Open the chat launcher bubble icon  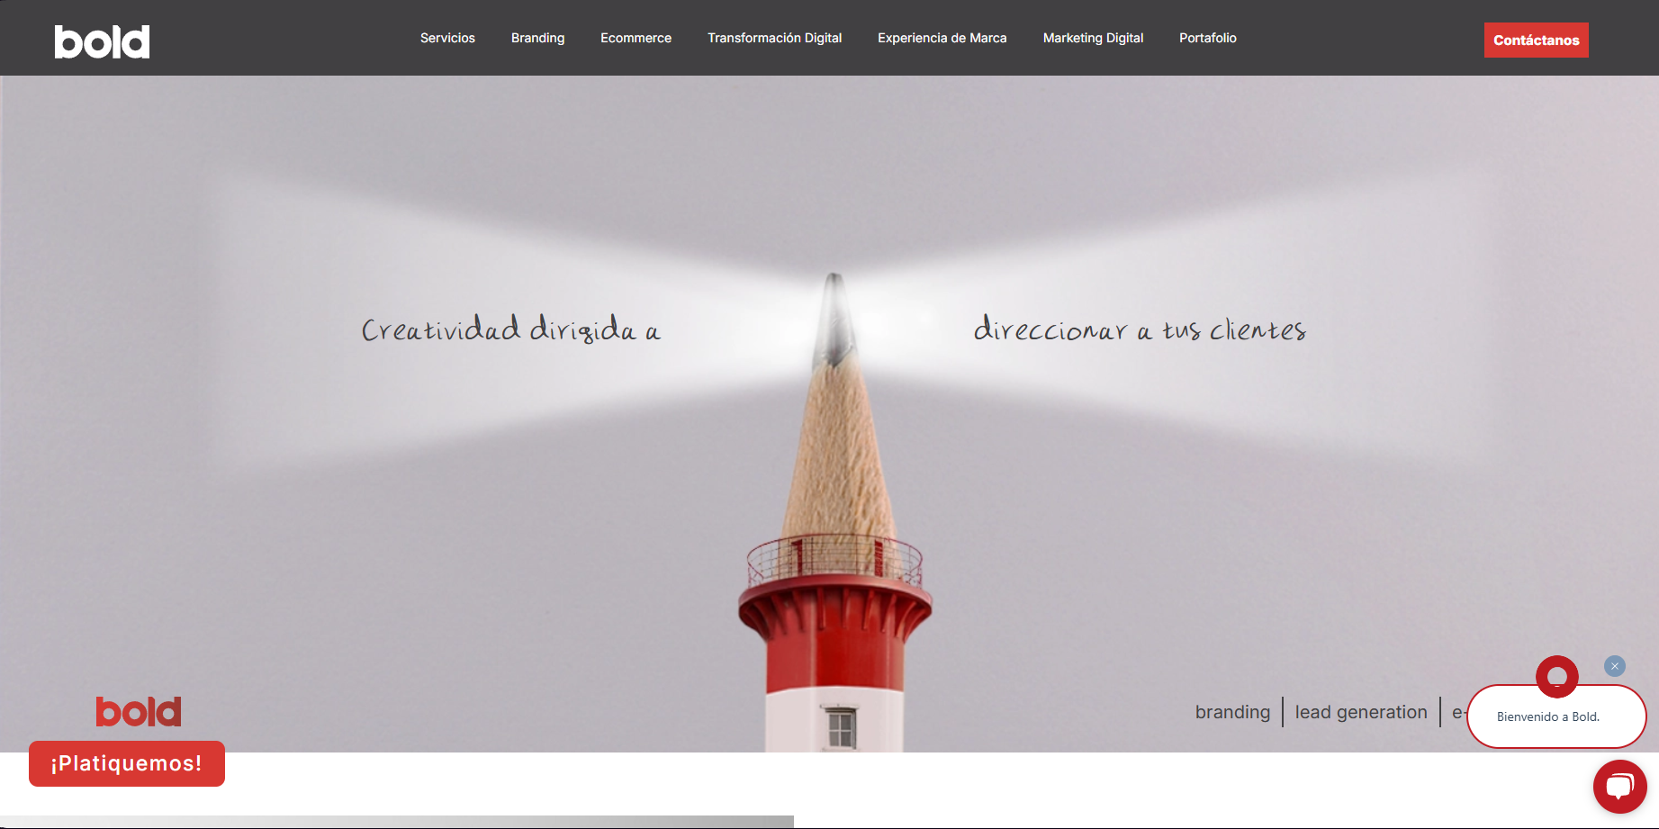point(1619,786)
